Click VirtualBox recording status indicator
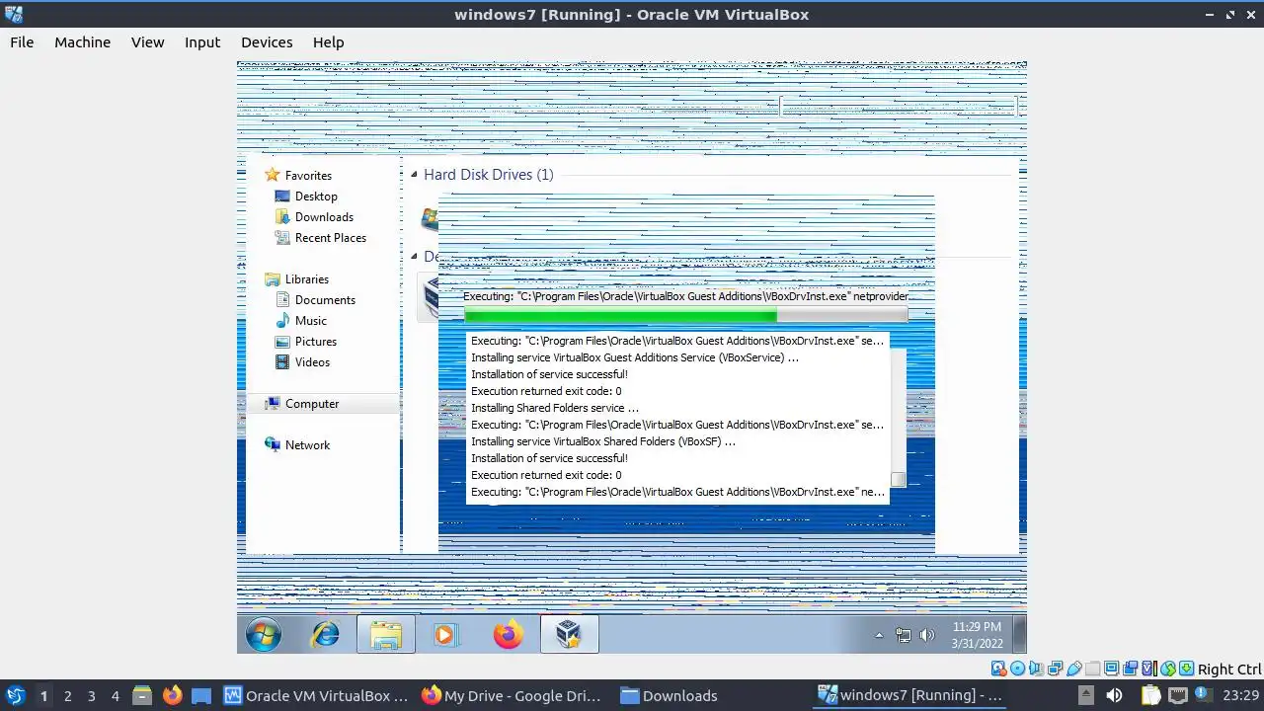Viewport: 1264px width, 711px height. click(x=1131, y=669)
